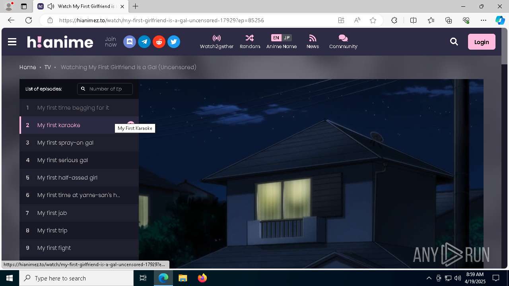
Task: Open the Favorites list
Action: [431, 20]
